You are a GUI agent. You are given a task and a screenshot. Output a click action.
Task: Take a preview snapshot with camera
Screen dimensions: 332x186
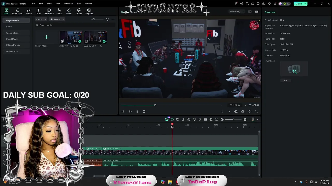pos(243,111)
